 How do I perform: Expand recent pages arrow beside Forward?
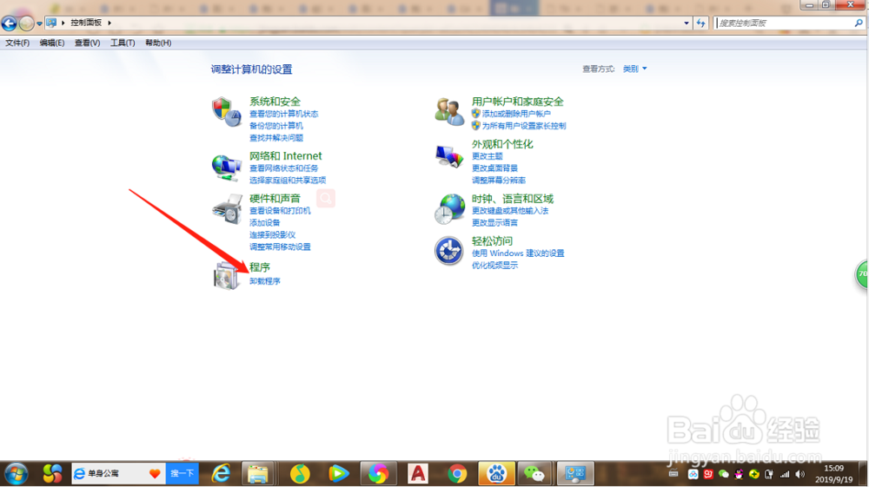pos(39,23)
